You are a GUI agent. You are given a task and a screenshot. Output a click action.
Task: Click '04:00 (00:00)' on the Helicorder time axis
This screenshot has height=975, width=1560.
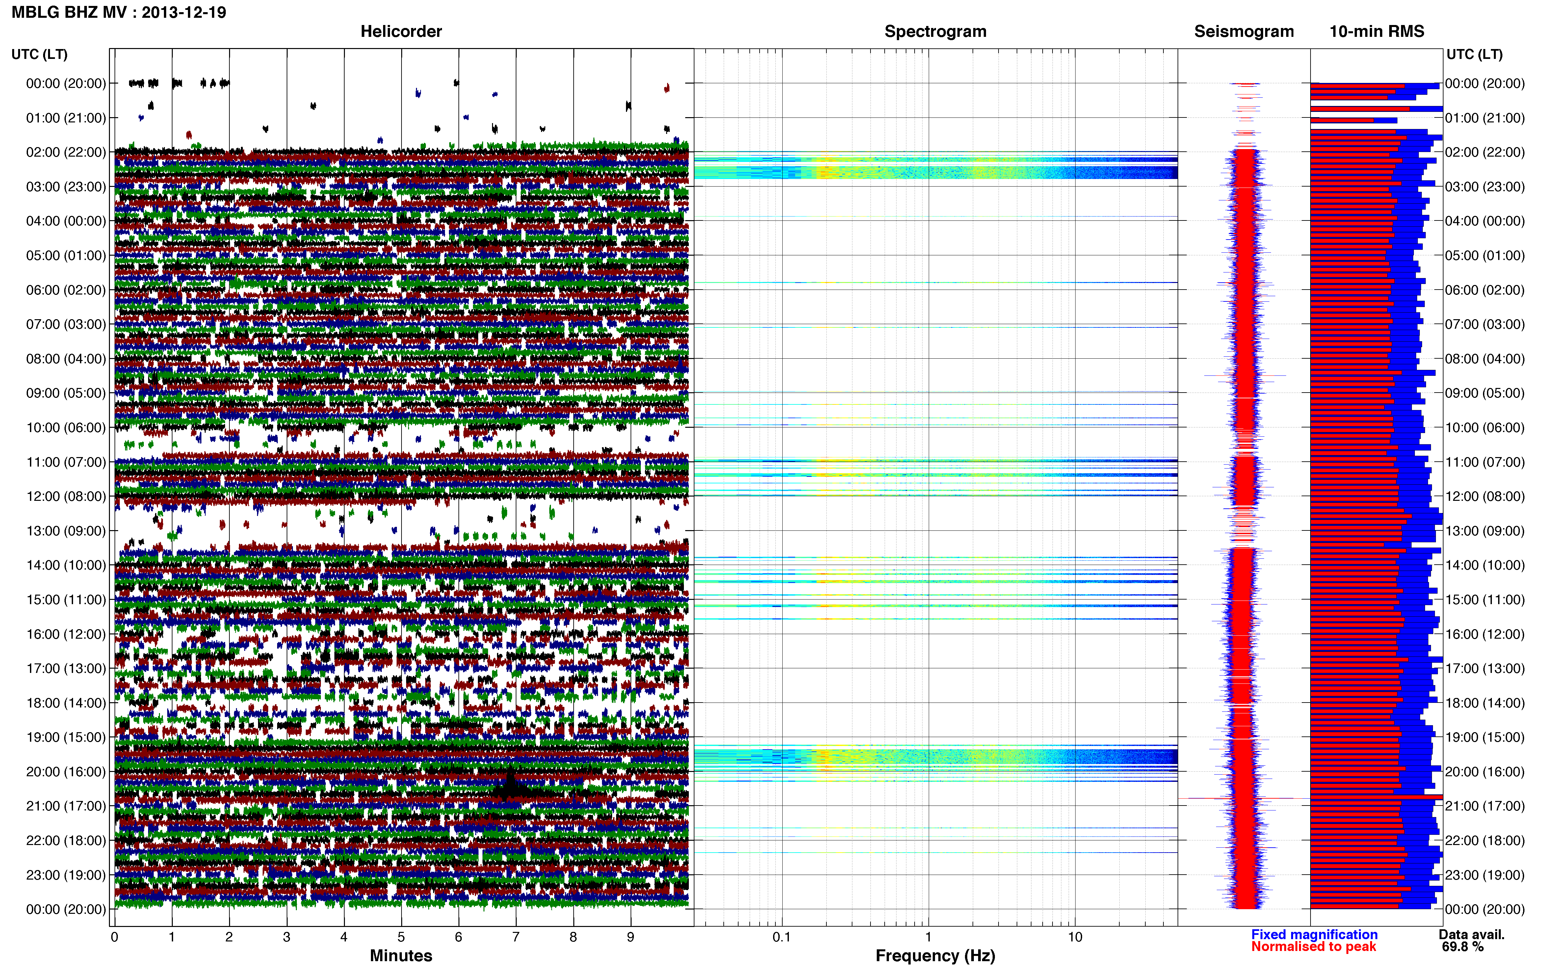coord(66,221)
